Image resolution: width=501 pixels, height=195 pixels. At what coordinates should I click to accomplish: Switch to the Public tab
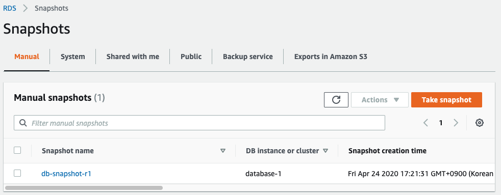pos(191,57)
